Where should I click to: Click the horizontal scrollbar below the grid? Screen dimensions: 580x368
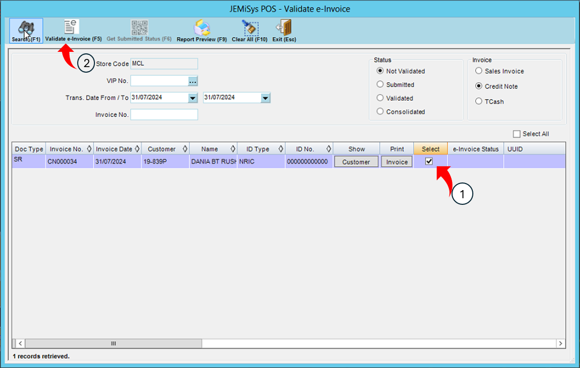113,344
